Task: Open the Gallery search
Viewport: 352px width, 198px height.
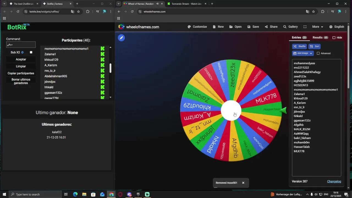Action: point(290,27)
